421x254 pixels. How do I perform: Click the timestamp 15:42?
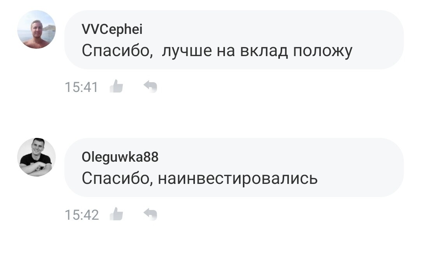tap(82, 214)
